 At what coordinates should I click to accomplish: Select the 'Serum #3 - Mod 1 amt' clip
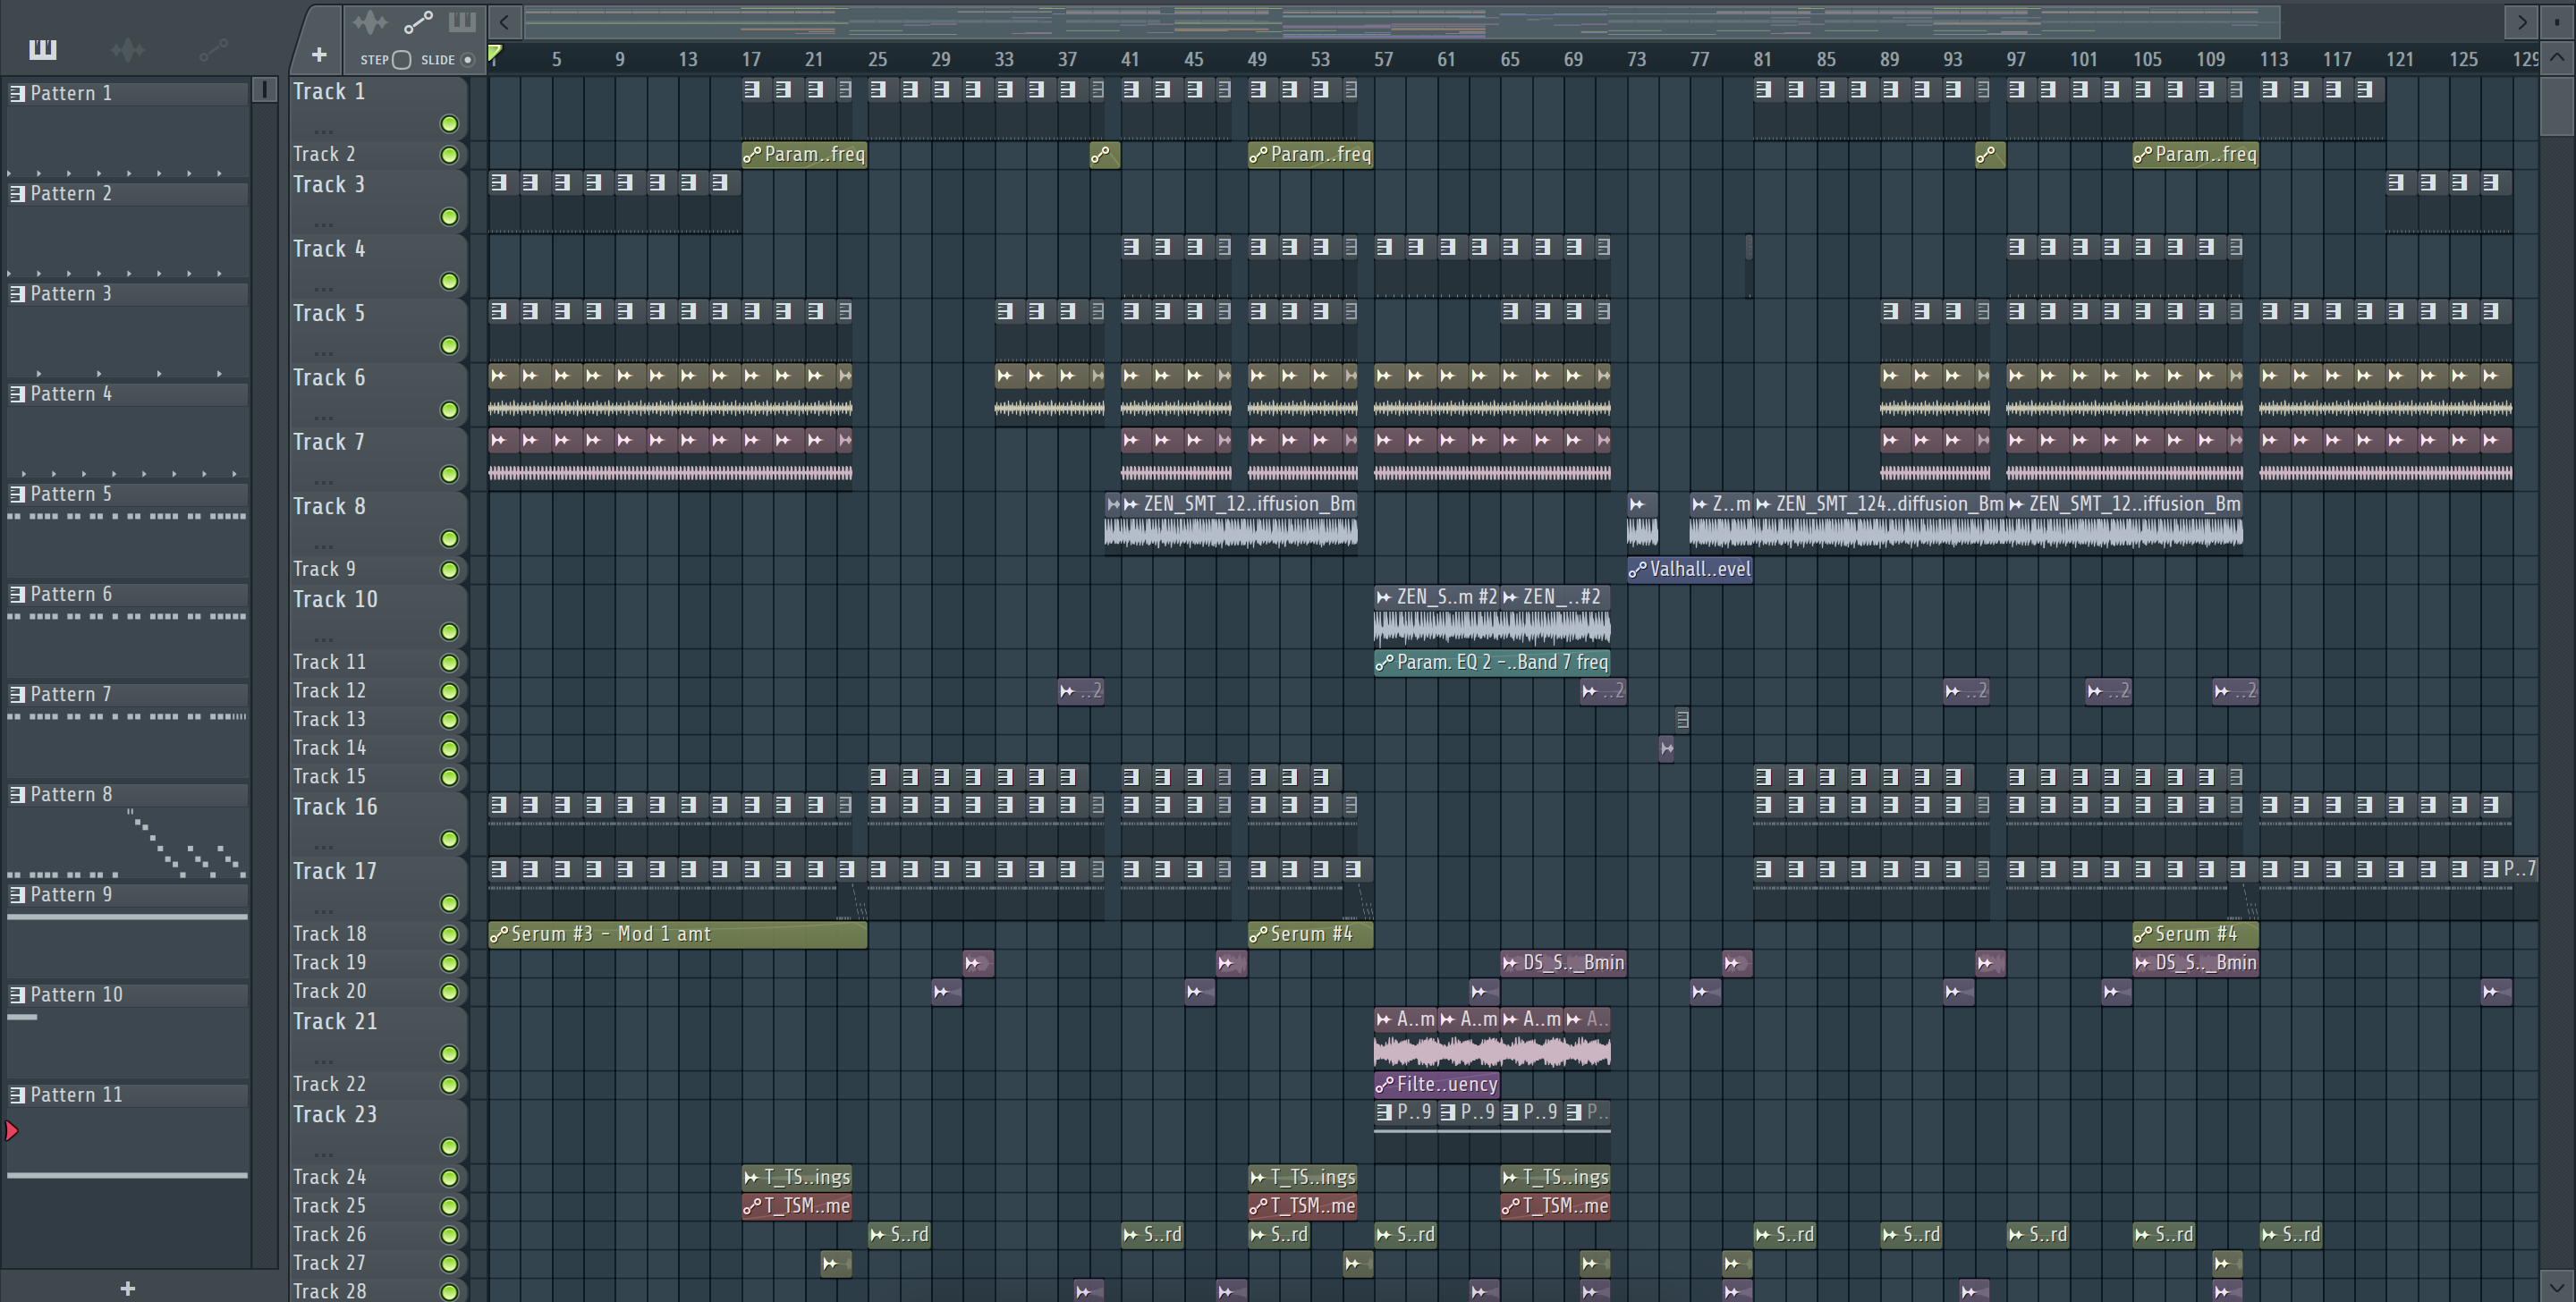677,934
